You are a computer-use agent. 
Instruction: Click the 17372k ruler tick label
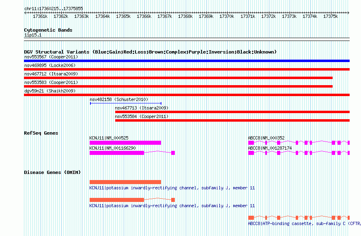[269, 16]
